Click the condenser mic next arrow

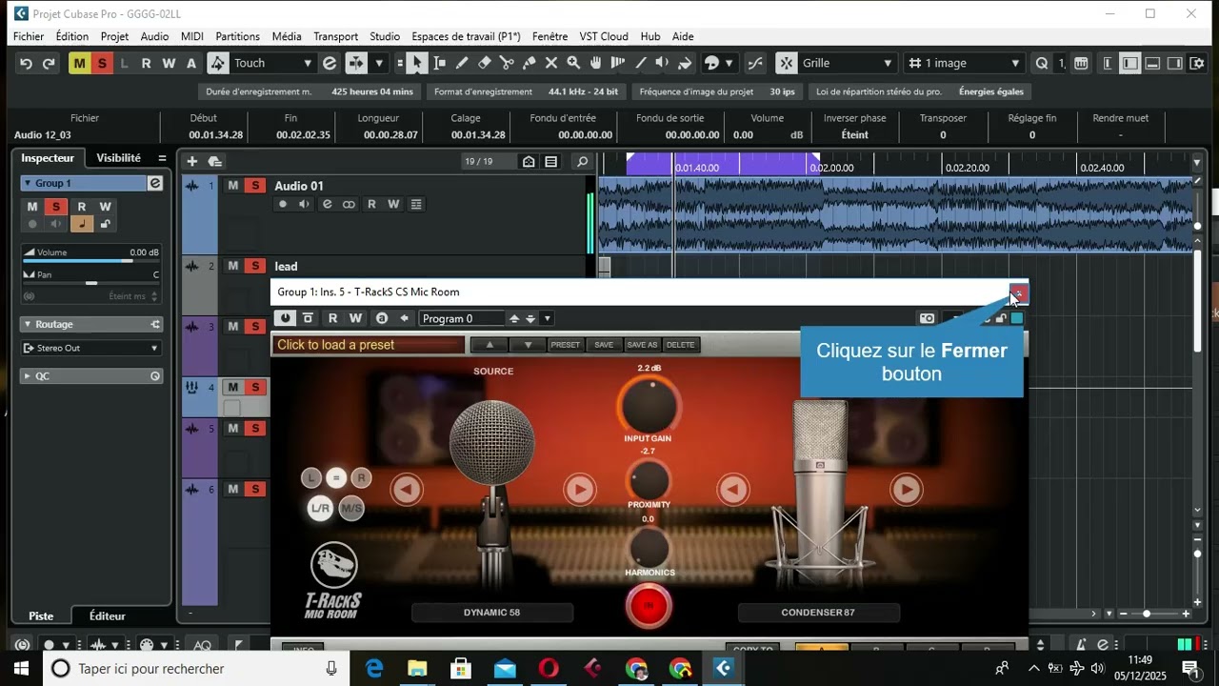(x=906, y=490)
